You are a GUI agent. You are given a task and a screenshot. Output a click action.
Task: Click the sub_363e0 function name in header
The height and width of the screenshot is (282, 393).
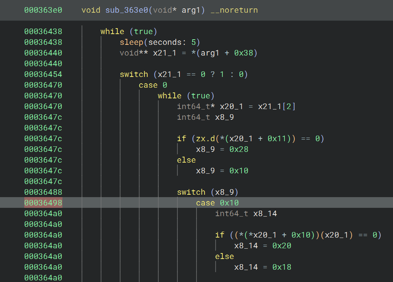click(x=126, y=10)
